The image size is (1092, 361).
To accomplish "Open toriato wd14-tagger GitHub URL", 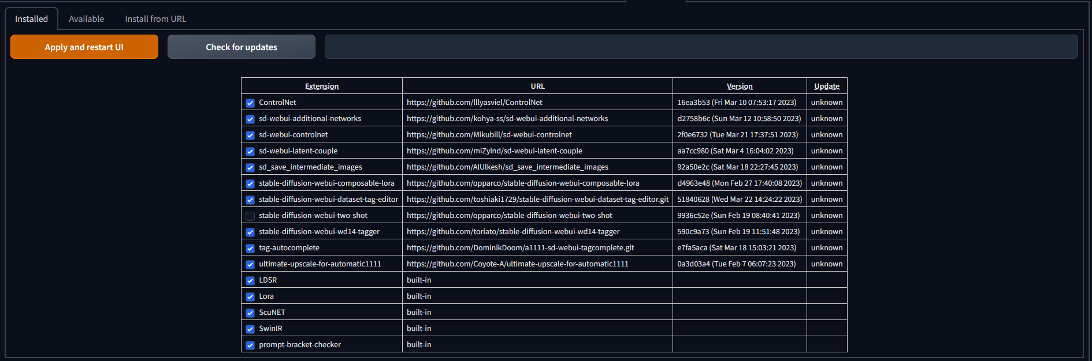I will pyautogui.click(x=513, y=231).
